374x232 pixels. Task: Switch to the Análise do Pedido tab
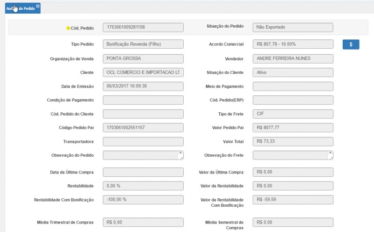click(x=21, y=8)
